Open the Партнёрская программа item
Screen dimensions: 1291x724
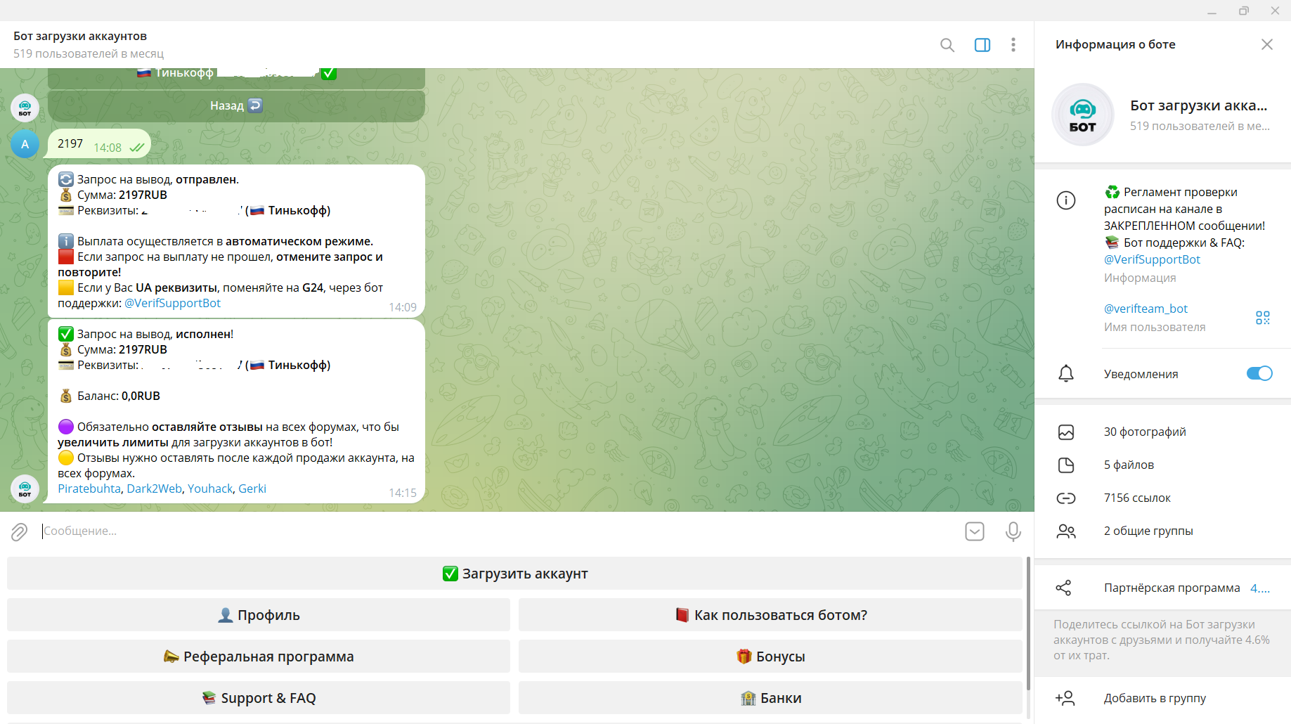pos(1171,588)
